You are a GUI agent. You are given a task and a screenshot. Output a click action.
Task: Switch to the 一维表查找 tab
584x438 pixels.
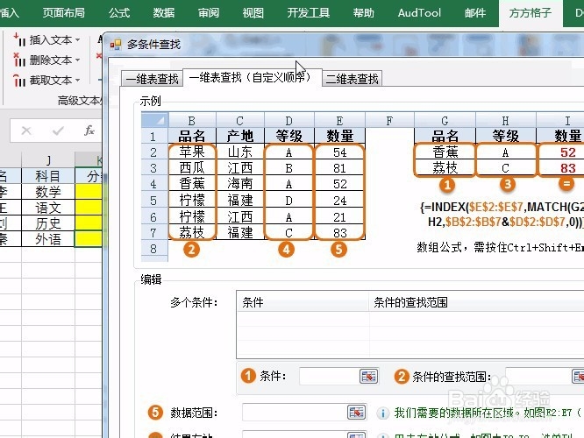point(153,79)
